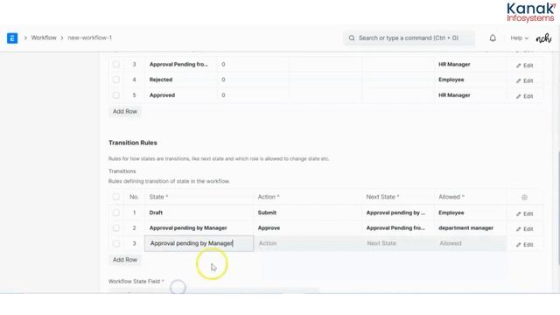
Task: Select the Rejected state name cell
Action: click(x=181, y=80)
